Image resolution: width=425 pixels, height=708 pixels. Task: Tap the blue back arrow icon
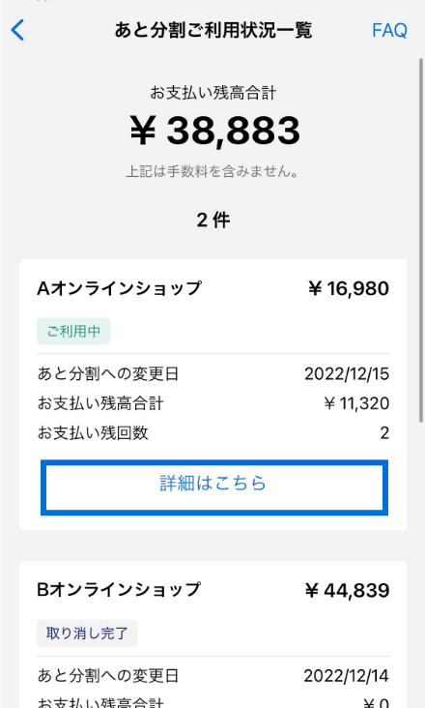click(x=17, y=30)
